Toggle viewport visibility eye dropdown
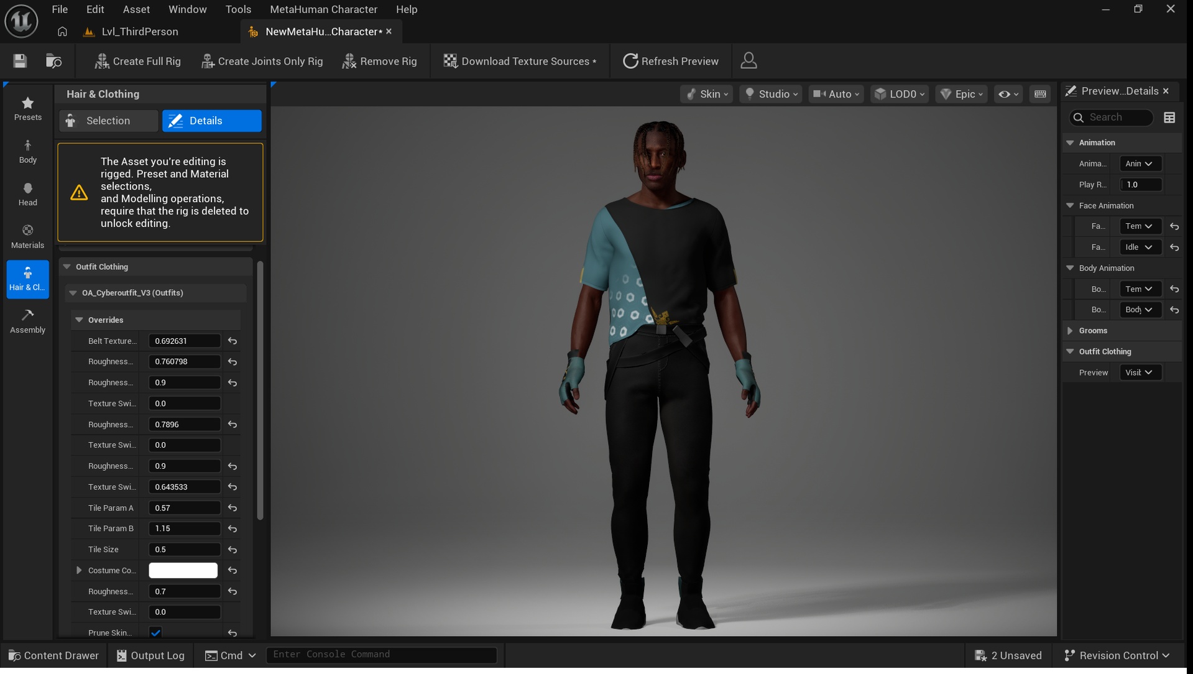 (1008, 94)
